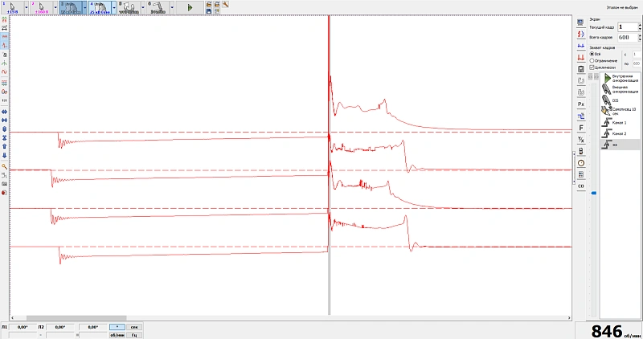Click the monitor screen icon in right strip
The width and height of the screenshot is (643, 339).
[580, 22]
